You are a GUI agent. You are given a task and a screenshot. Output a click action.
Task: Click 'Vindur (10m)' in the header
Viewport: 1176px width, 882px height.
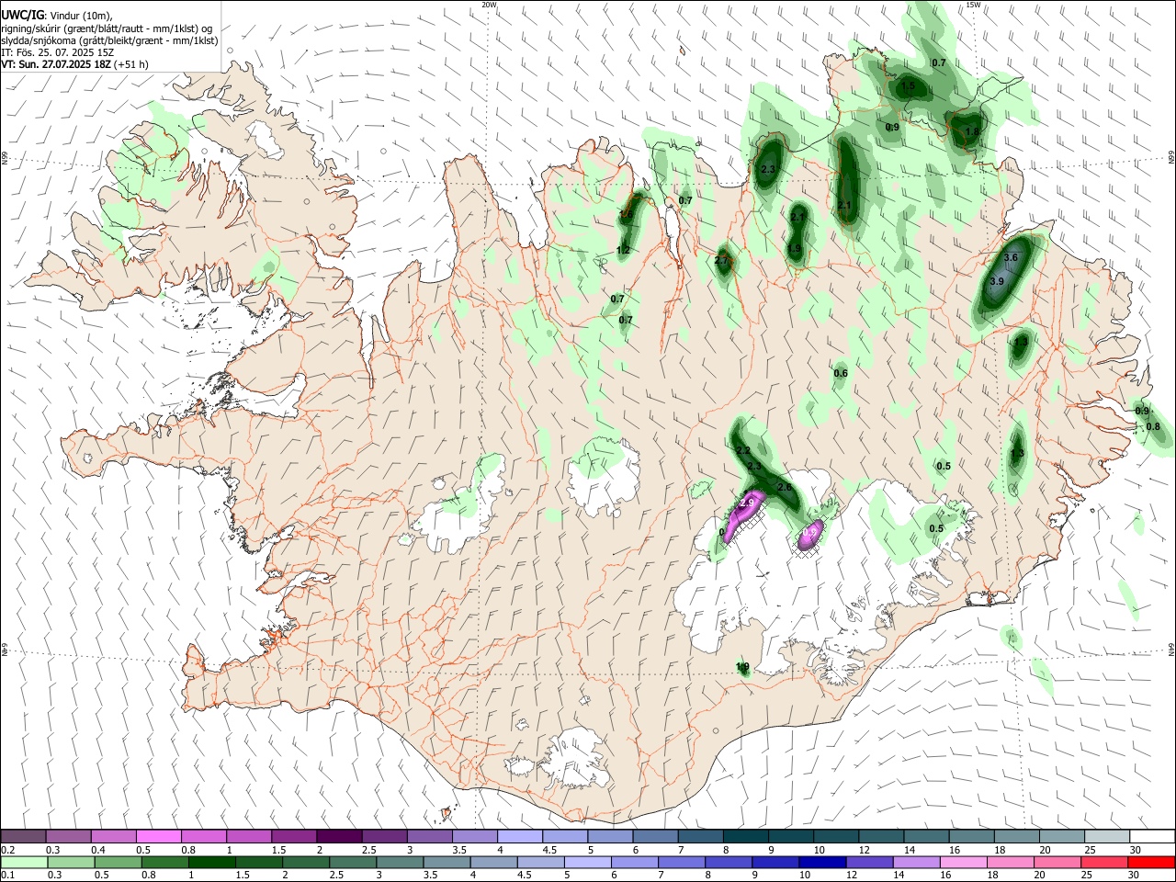click(x=81, y=16)
